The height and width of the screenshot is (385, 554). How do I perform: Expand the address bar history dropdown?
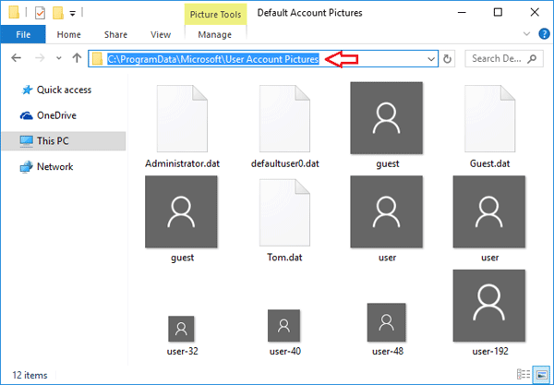click(430, 58)
